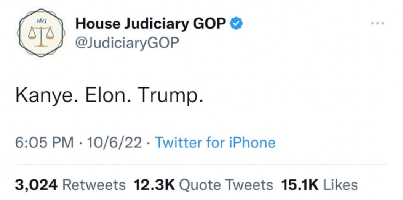Open the House Judiciary GOP display name
This screenshot has width=403, height=200.
click(151, 24)
